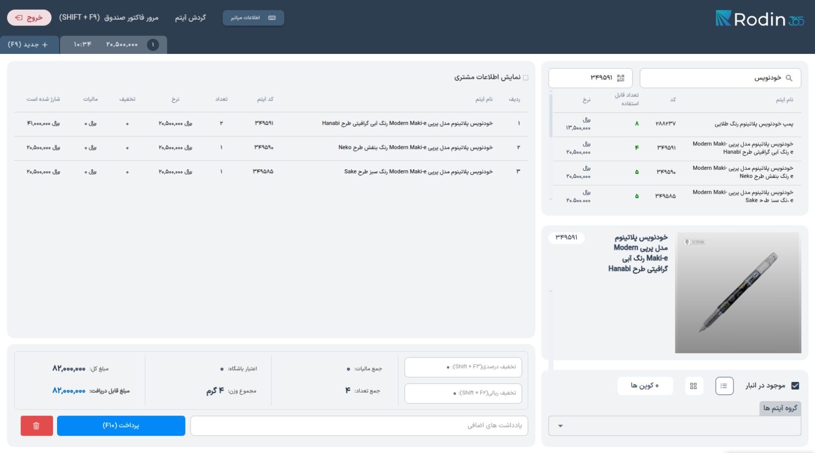Click item code ۳۴۹۵۹۰ in invoice table

click(264, 147)
